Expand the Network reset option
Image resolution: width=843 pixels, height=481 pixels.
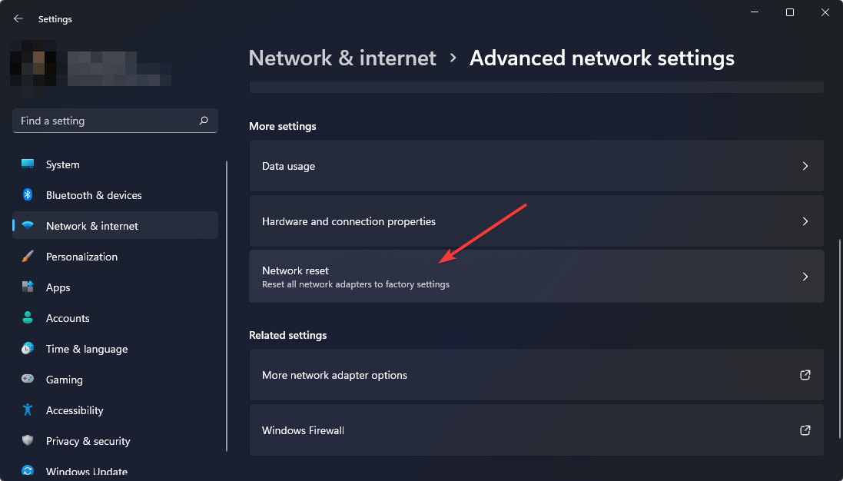click(805, 276)
